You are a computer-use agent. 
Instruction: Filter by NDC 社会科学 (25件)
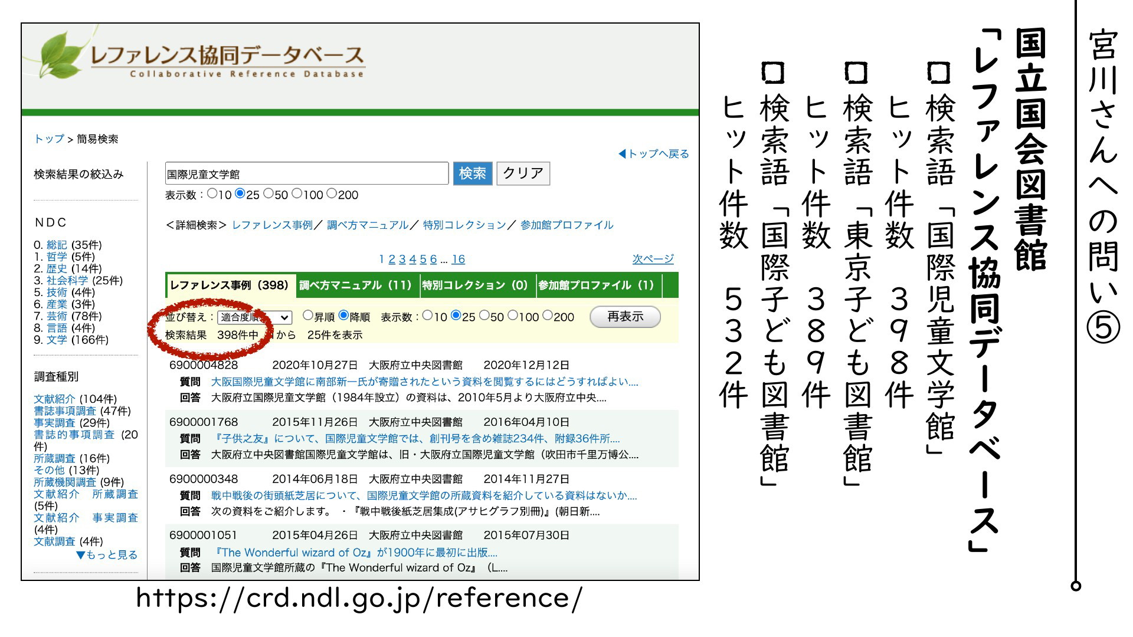(67, 281)
